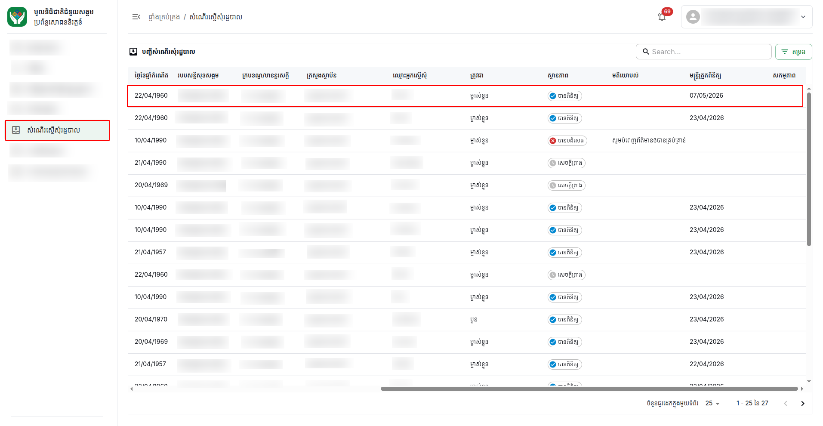The width and height of the screenshot is (823, 426).
Task: Expand the user account dropdown chevron
Action: (803, 17)
